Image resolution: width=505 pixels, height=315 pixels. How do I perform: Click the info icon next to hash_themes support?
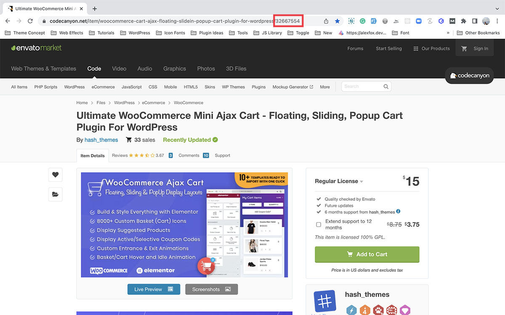point(398,212)
